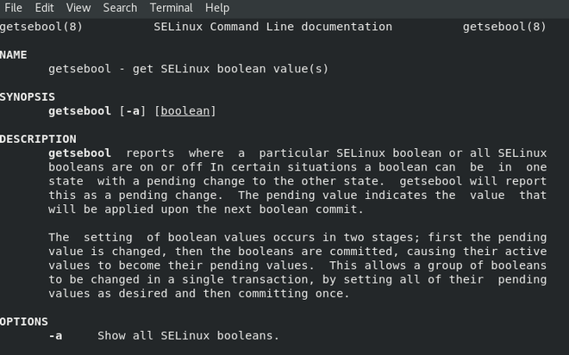Click the underlined boolean argument in synopsis
The height and width of the screenshot is (355, 569).
pyautogui.click(x=188, y=111)
